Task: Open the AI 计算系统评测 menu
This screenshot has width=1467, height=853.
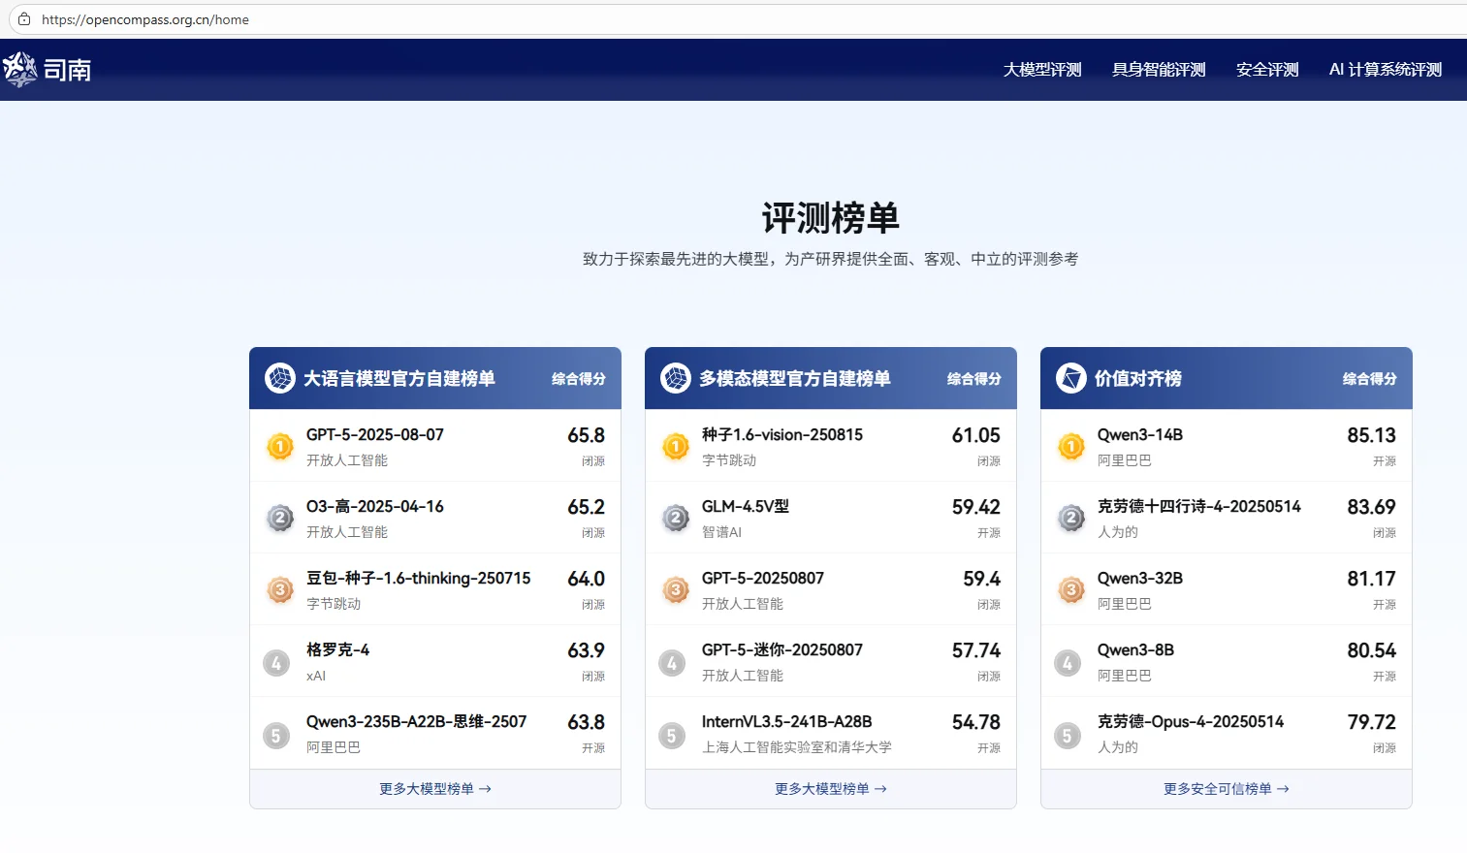Action: (x=1385, y=69)
